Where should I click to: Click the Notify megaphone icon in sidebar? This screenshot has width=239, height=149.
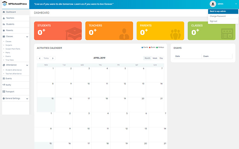point(4,85)
